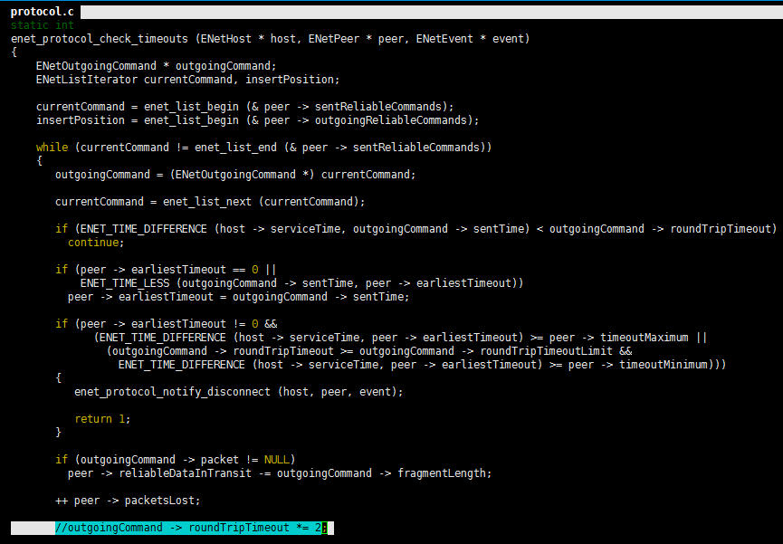Click 'timeoutMinimum' at end of condition
This screenshot has height=544, width=783.
pos(664,365)
